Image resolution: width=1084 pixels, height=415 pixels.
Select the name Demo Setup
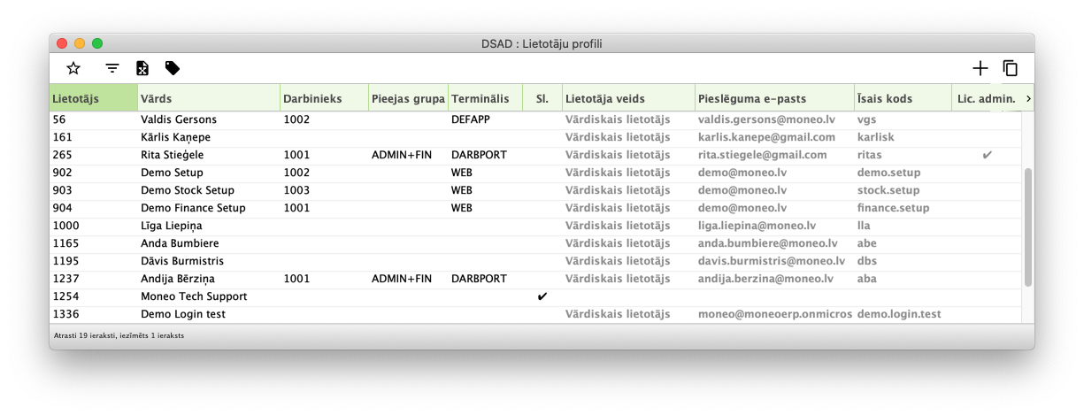[172, 173]
